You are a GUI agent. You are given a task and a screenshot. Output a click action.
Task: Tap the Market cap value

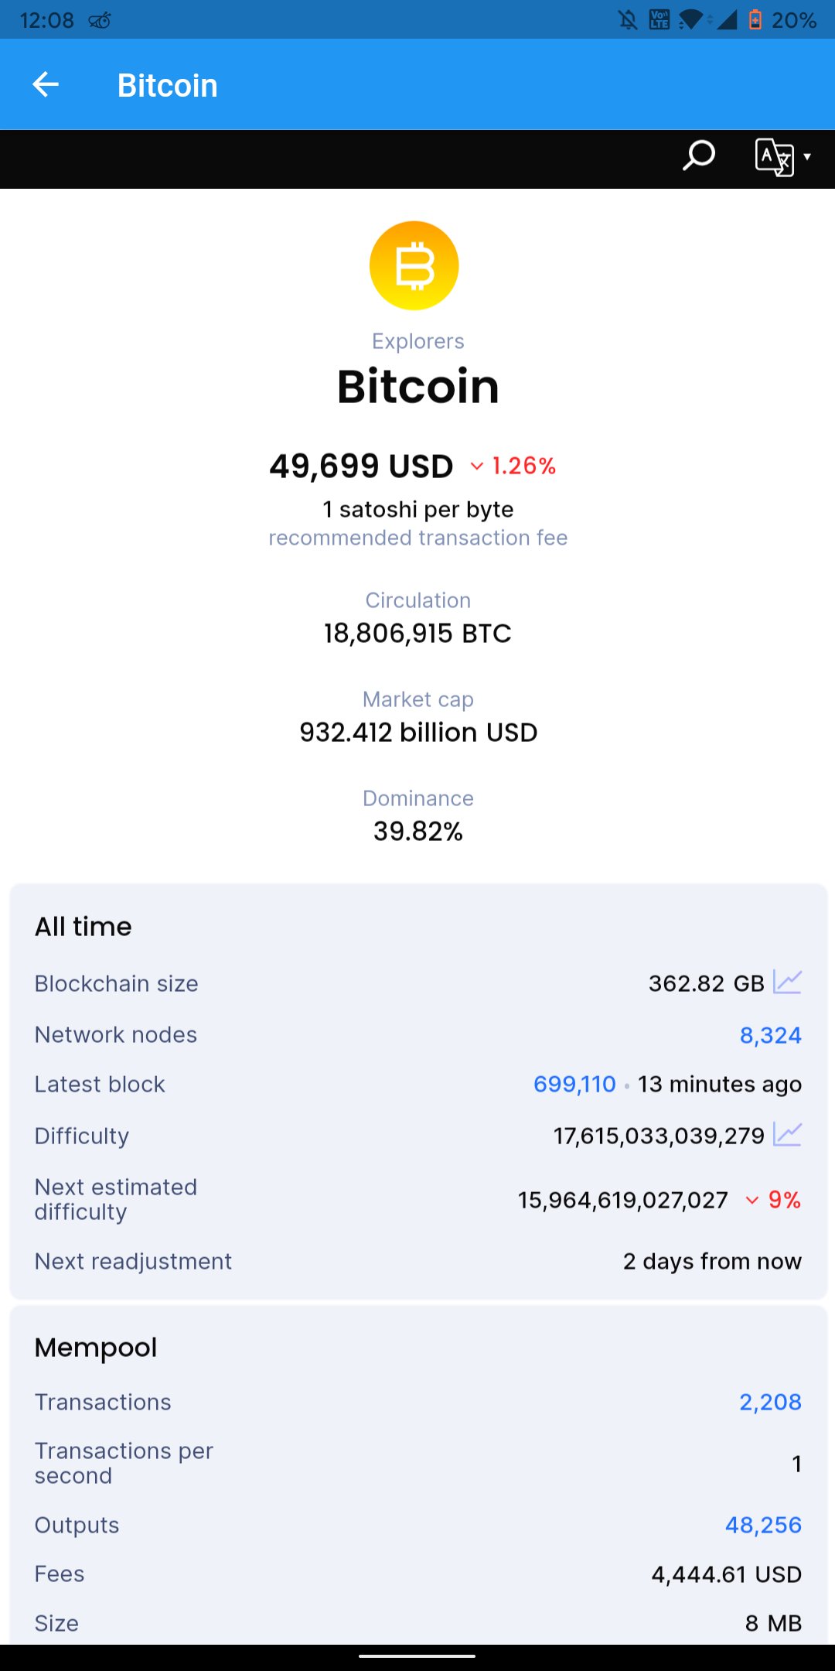(418, 732)
